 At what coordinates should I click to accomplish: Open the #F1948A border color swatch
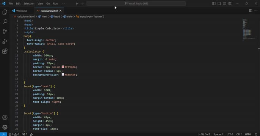(63, 67)
